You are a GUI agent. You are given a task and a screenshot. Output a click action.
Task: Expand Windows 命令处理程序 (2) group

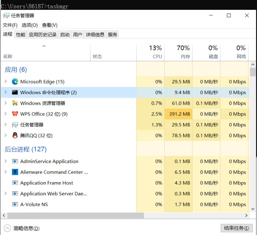(x=5, y=92)
